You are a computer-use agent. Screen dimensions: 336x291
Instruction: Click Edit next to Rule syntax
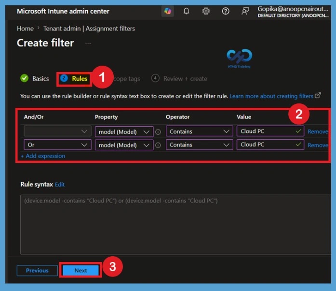60,184
